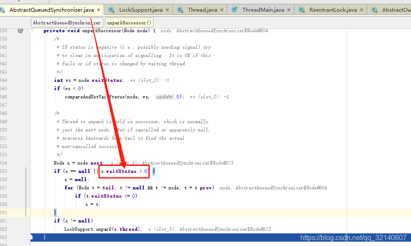Viewport: 411px width, 246px height.
Task: Click 'if (s != null)' statement
Action: tap(74, 221)
